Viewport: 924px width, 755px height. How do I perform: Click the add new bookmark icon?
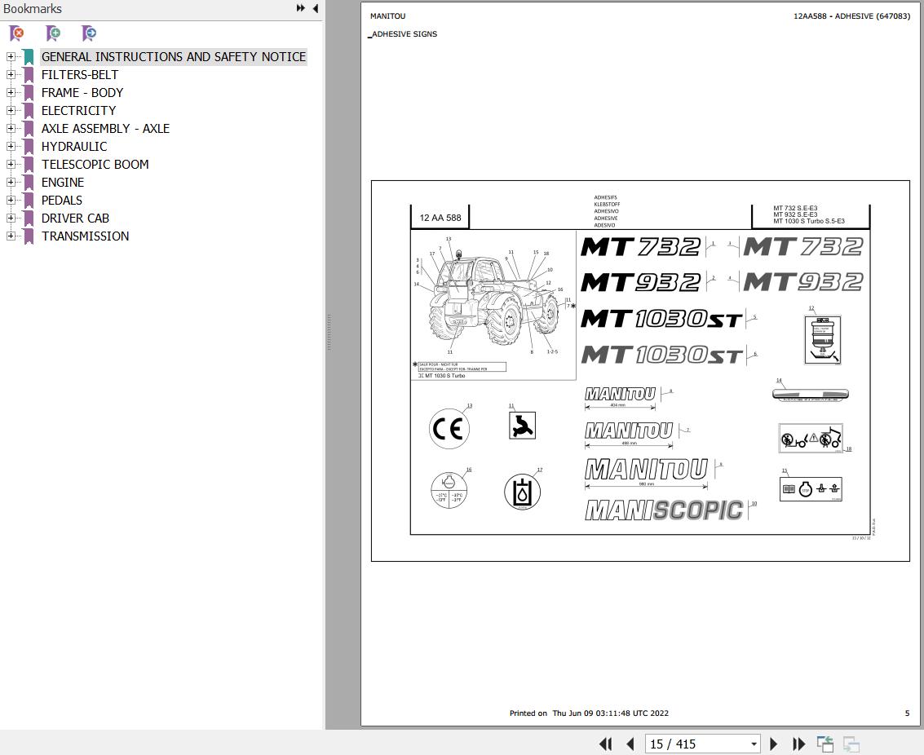53,33
